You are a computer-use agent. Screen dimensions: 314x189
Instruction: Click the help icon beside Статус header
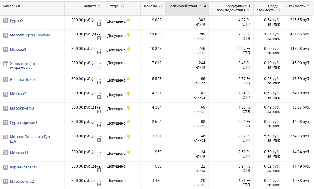pyautogui.click(x=121, y=6)
